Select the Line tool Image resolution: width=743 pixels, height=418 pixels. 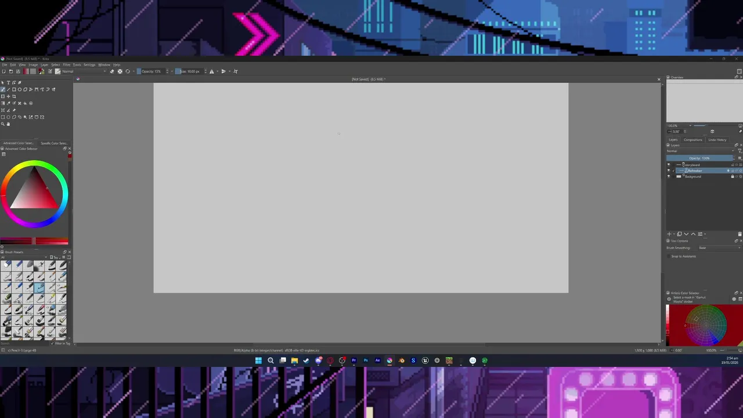coord(8,89)
